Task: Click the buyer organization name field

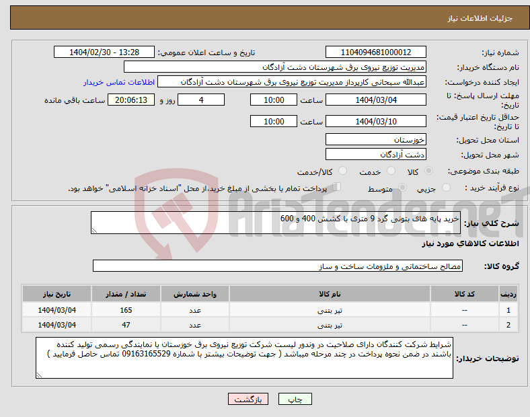Action: pos(275,67)
